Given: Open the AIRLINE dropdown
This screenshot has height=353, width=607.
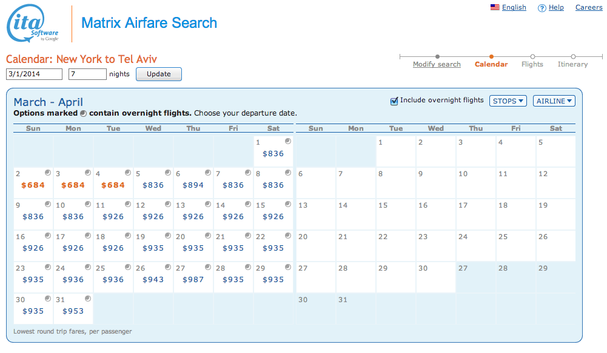Looking at the screenshot, I should pyautogui.click(x=554, y=101).
